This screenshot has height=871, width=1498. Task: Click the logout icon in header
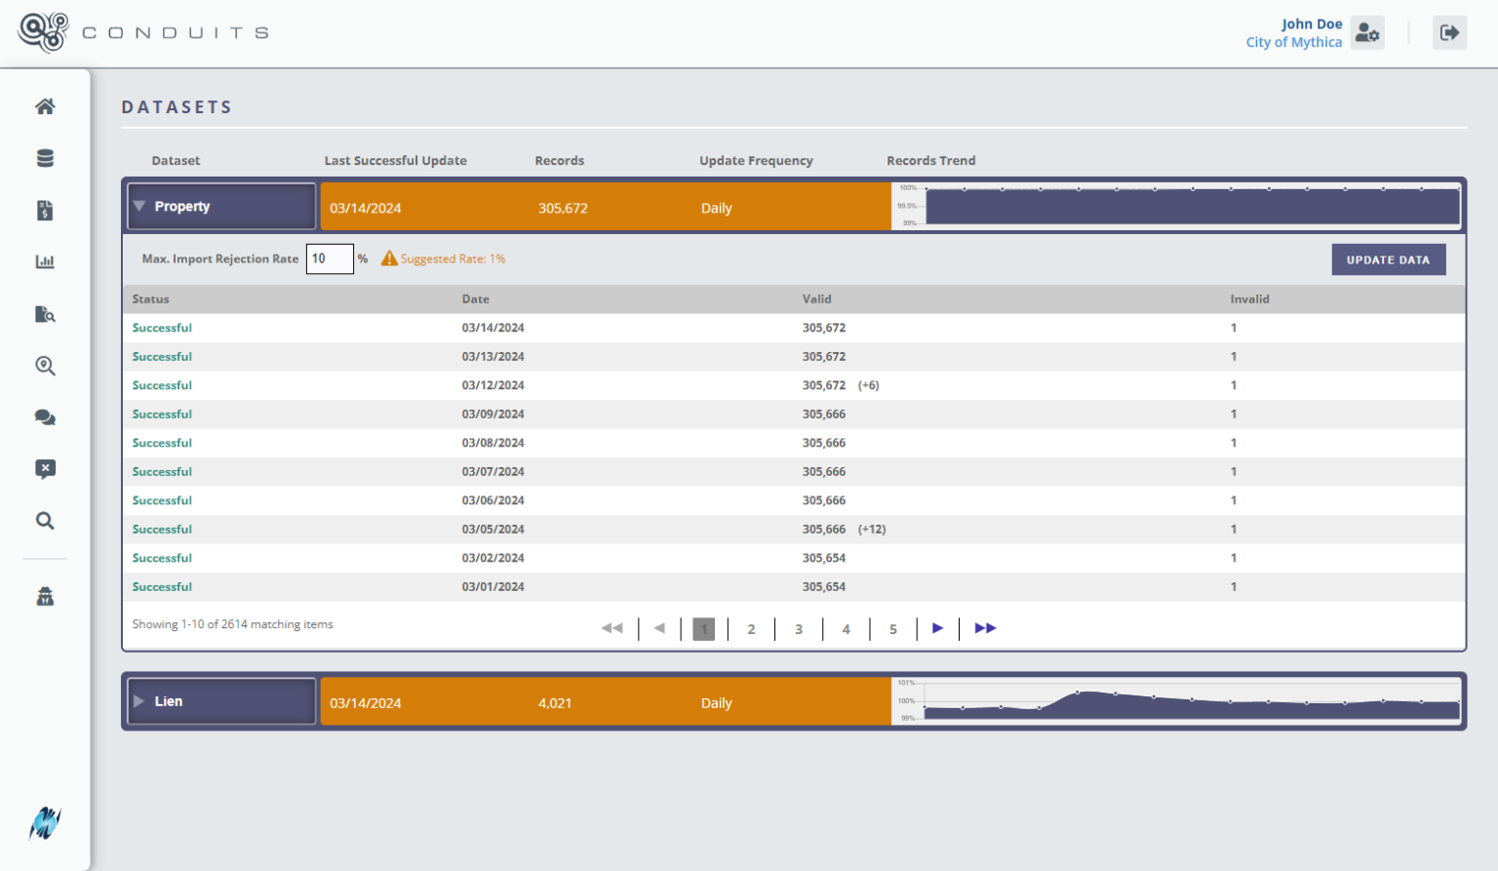pos(1449,33)
